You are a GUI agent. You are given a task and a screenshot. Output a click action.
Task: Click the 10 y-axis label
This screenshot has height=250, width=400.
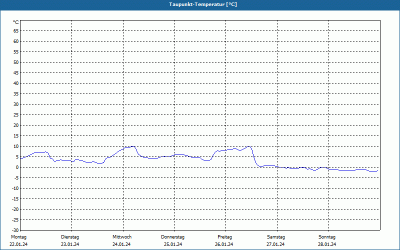click(x=16, y=146)
